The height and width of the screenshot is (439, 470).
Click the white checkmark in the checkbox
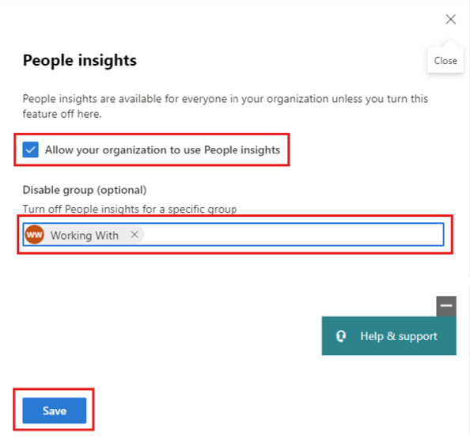click(x=30, y=149)
